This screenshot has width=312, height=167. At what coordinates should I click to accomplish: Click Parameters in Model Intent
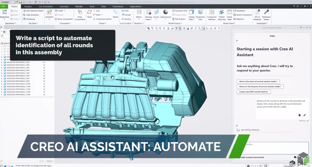[239, 11]
